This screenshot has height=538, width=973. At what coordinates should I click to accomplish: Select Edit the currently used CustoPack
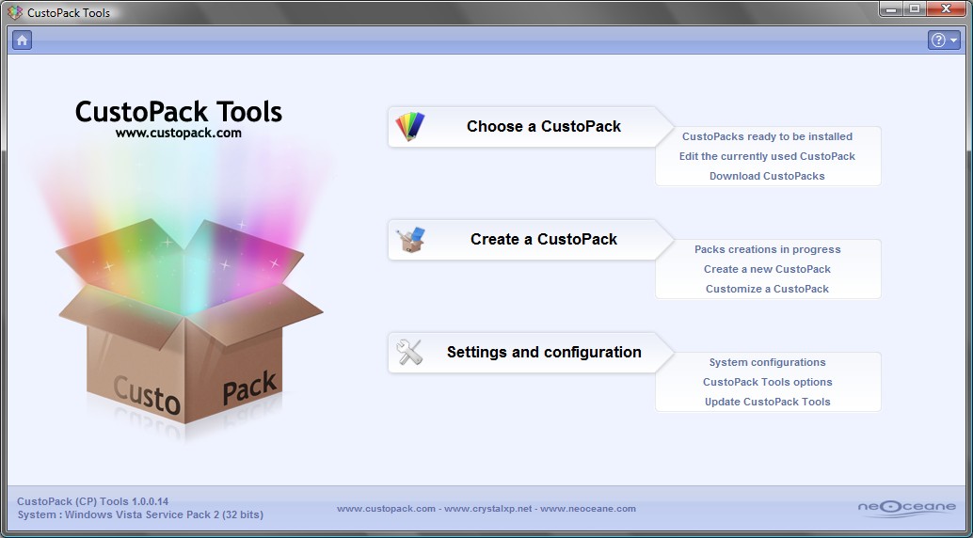coord(767,156)
